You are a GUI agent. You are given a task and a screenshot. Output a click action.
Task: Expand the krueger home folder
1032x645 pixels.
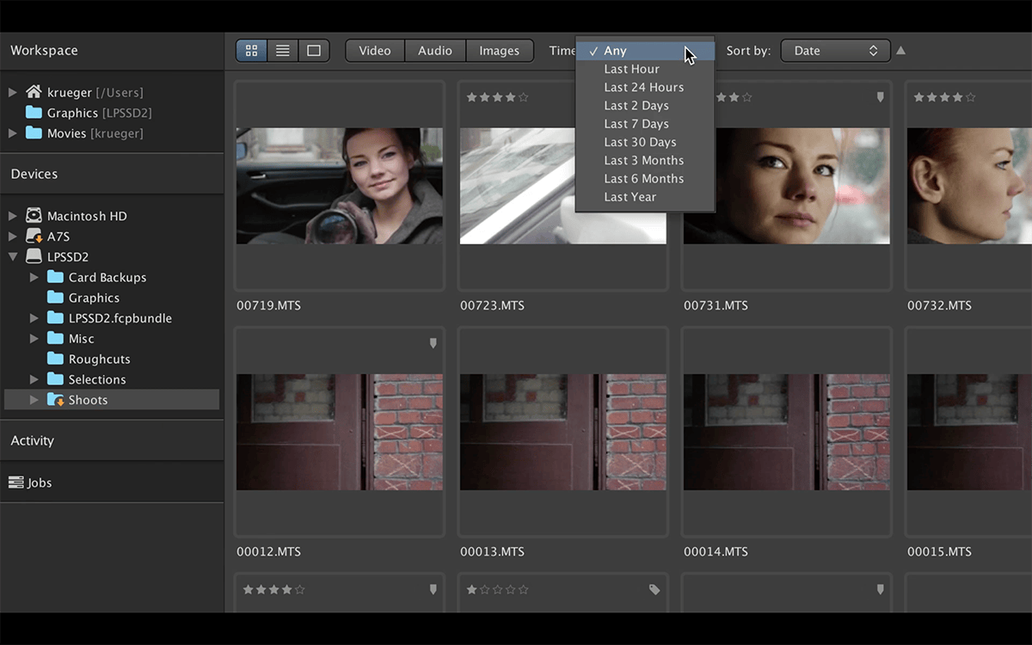(12, 92)
